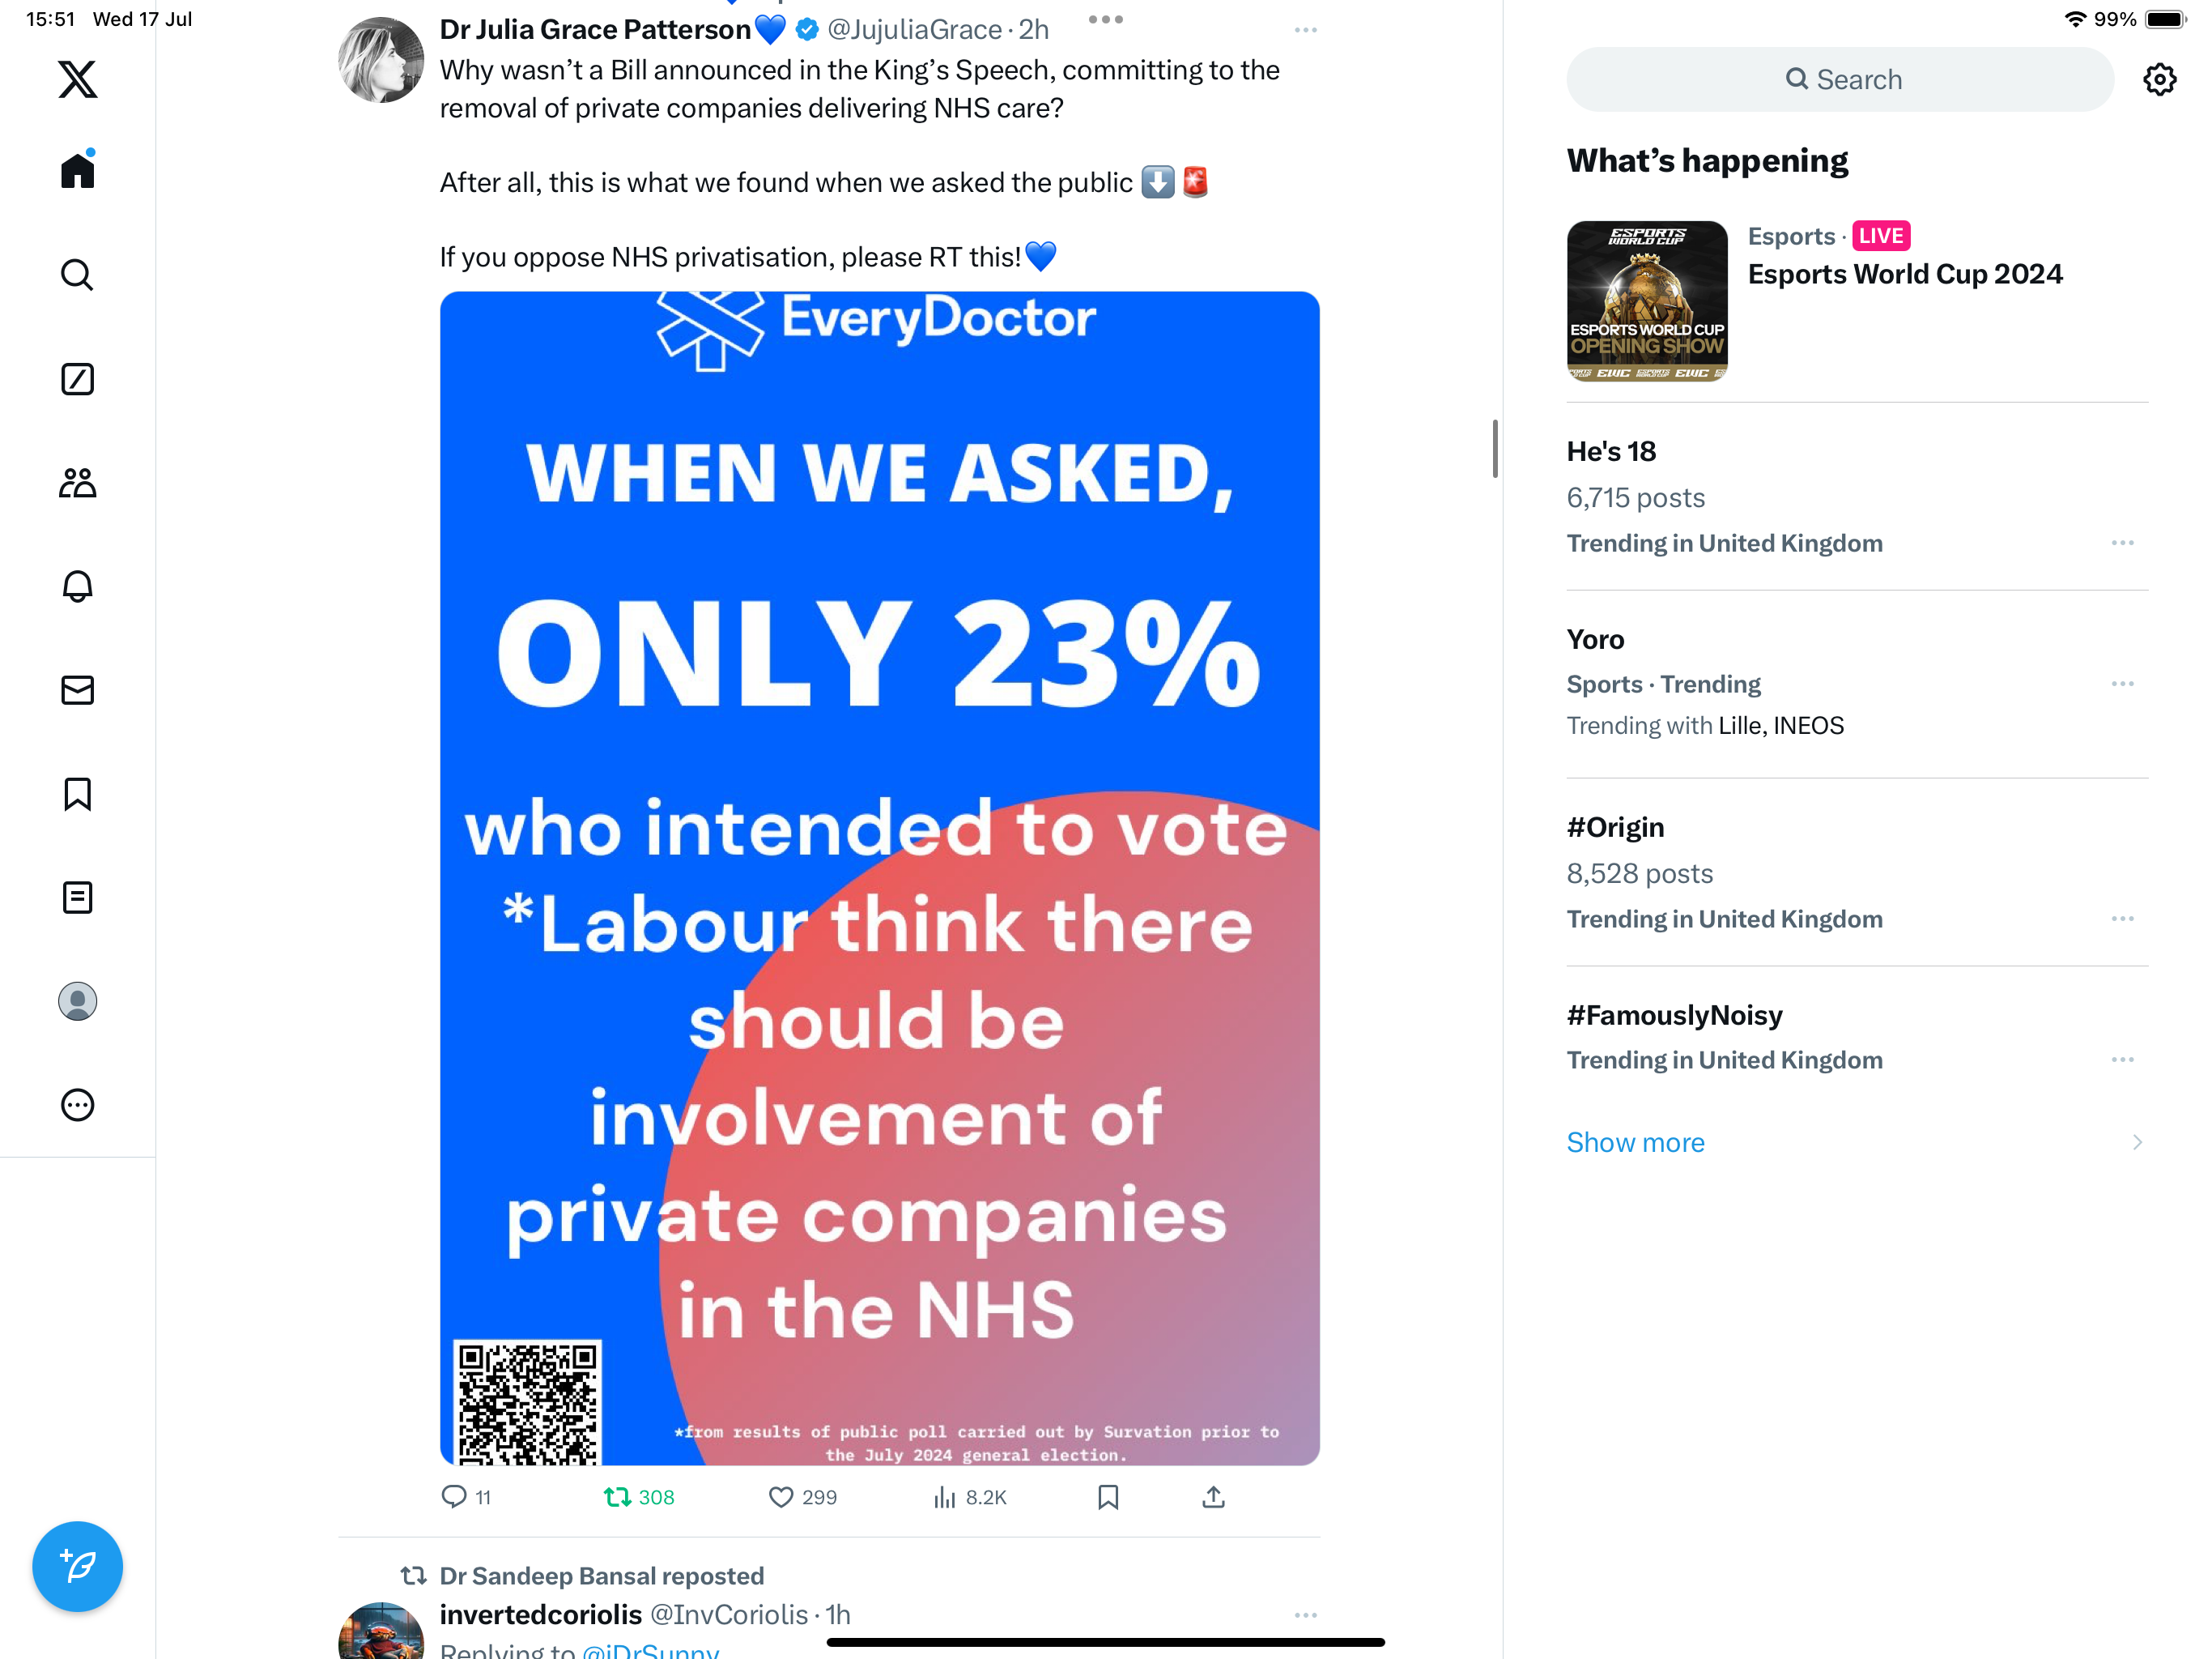
Task: Go to Home in sidebar
Action: tap(77, 171)
